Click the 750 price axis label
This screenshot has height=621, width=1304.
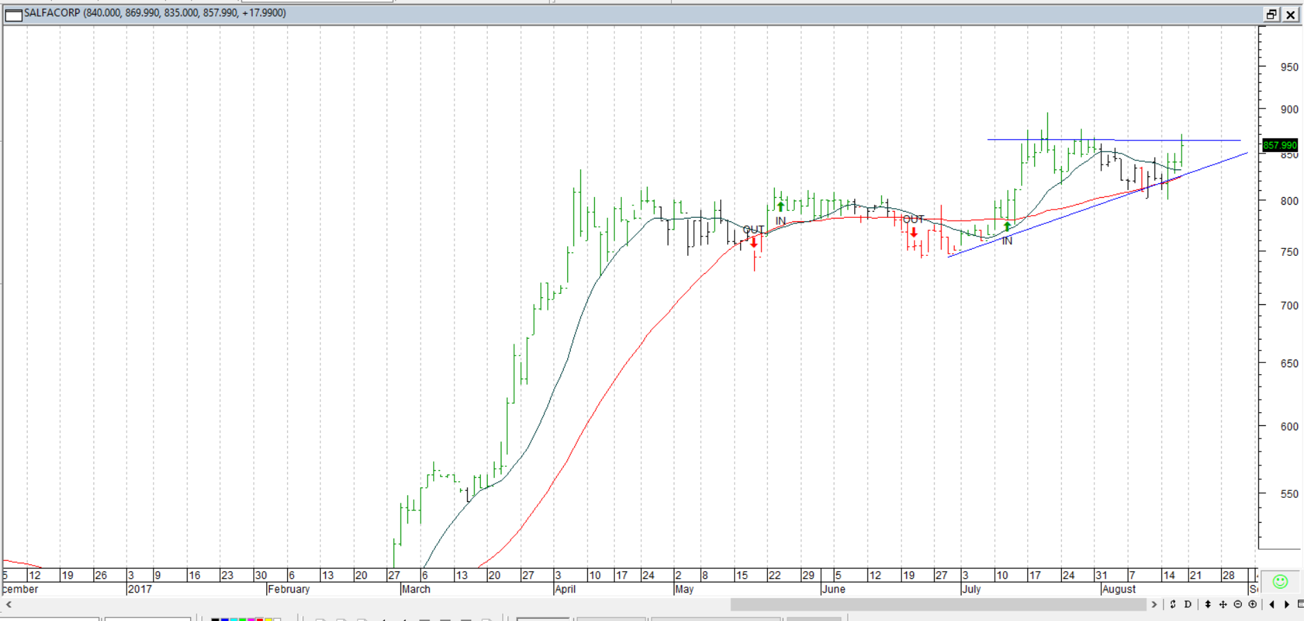1289,252
